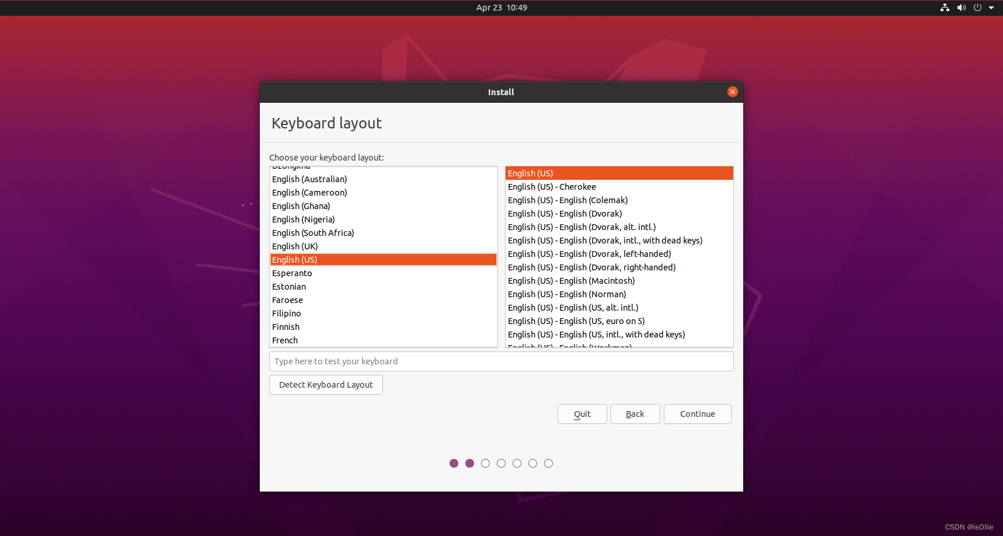
Task: Select Faroese layout
Action: (384, 300)
